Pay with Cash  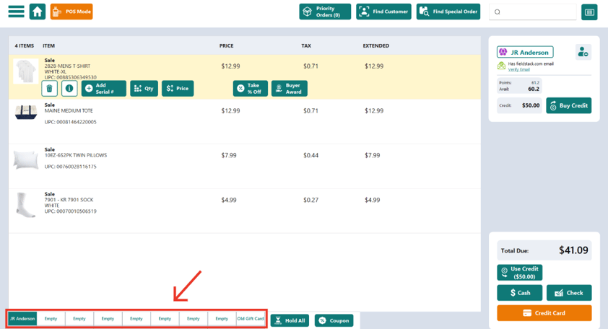[x=520, y=293]
